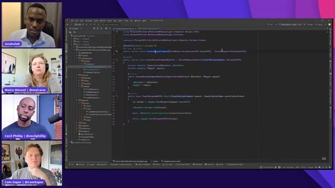Open the Window menu
The image size is (335, 188).
click(138, 21)
